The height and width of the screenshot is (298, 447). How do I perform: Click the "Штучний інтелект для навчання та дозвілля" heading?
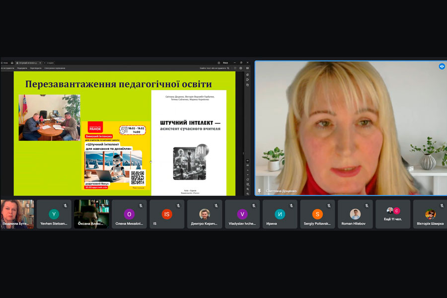pos(109,147)
